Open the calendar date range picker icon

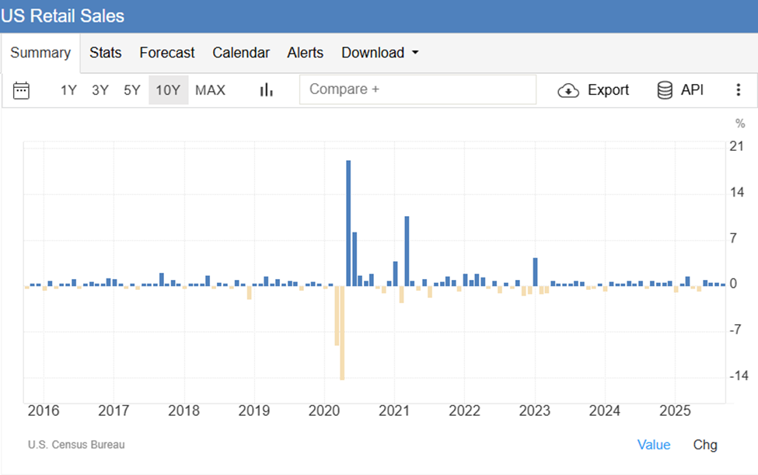(22, 90)
